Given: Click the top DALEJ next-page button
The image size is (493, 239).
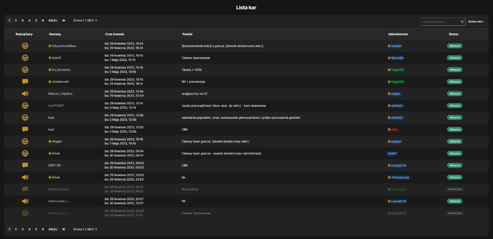Looking at the screenshot, I should (53, 20).
